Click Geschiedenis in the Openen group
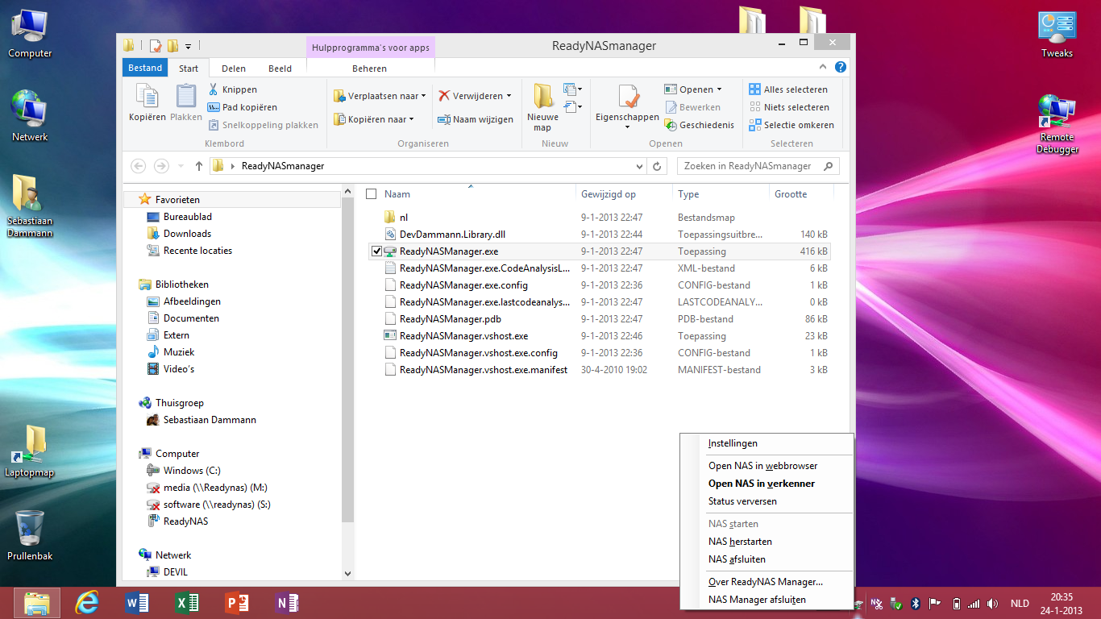 point(699,125)
